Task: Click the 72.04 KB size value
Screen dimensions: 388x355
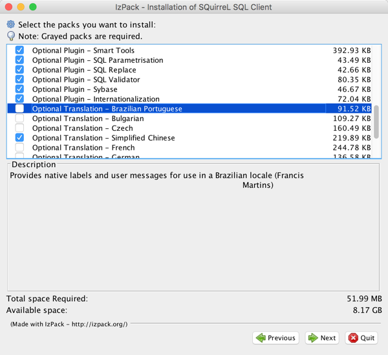Action: tap(354, 98)
